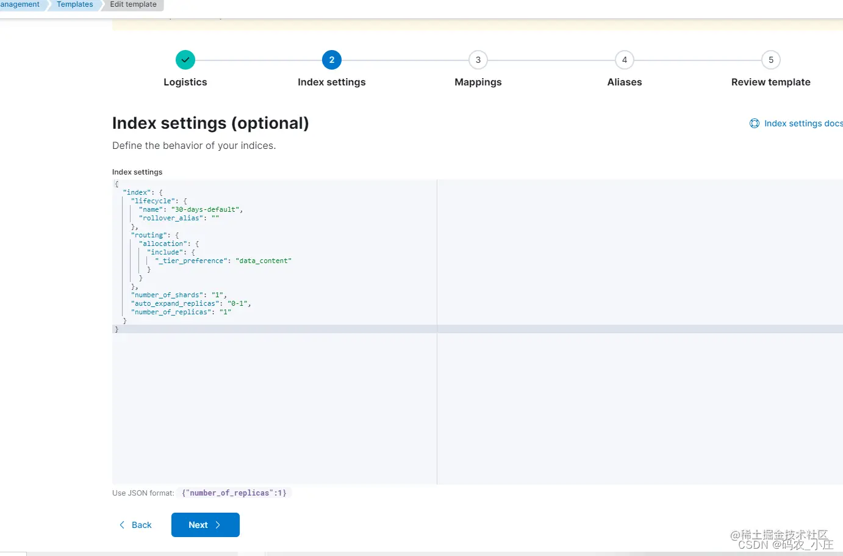
Task: Go to Templates breadcrumb
Action: (75, 4)
